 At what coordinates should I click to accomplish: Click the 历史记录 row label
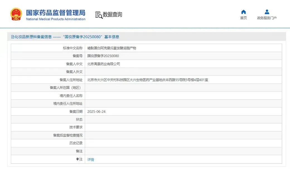[76, 143]
